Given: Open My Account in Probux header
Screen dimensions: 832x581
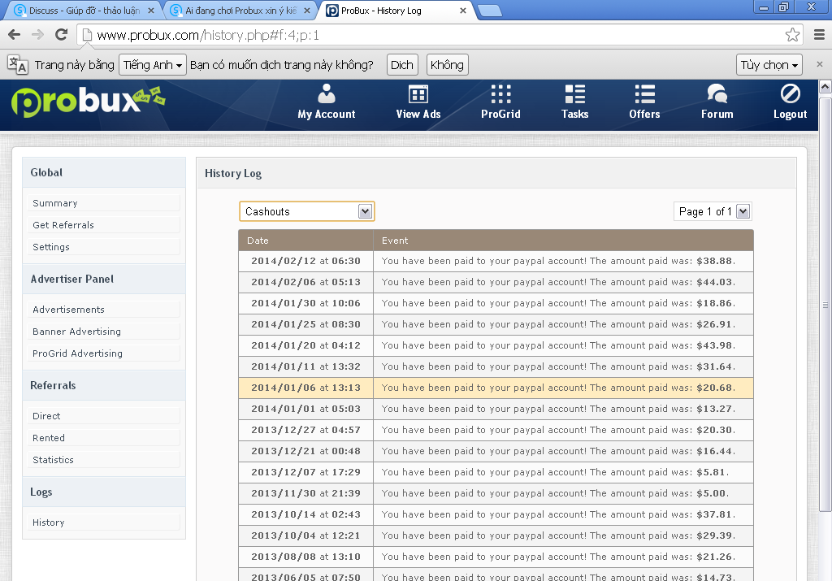Looking at the screenshot, I should coord(327,102).
